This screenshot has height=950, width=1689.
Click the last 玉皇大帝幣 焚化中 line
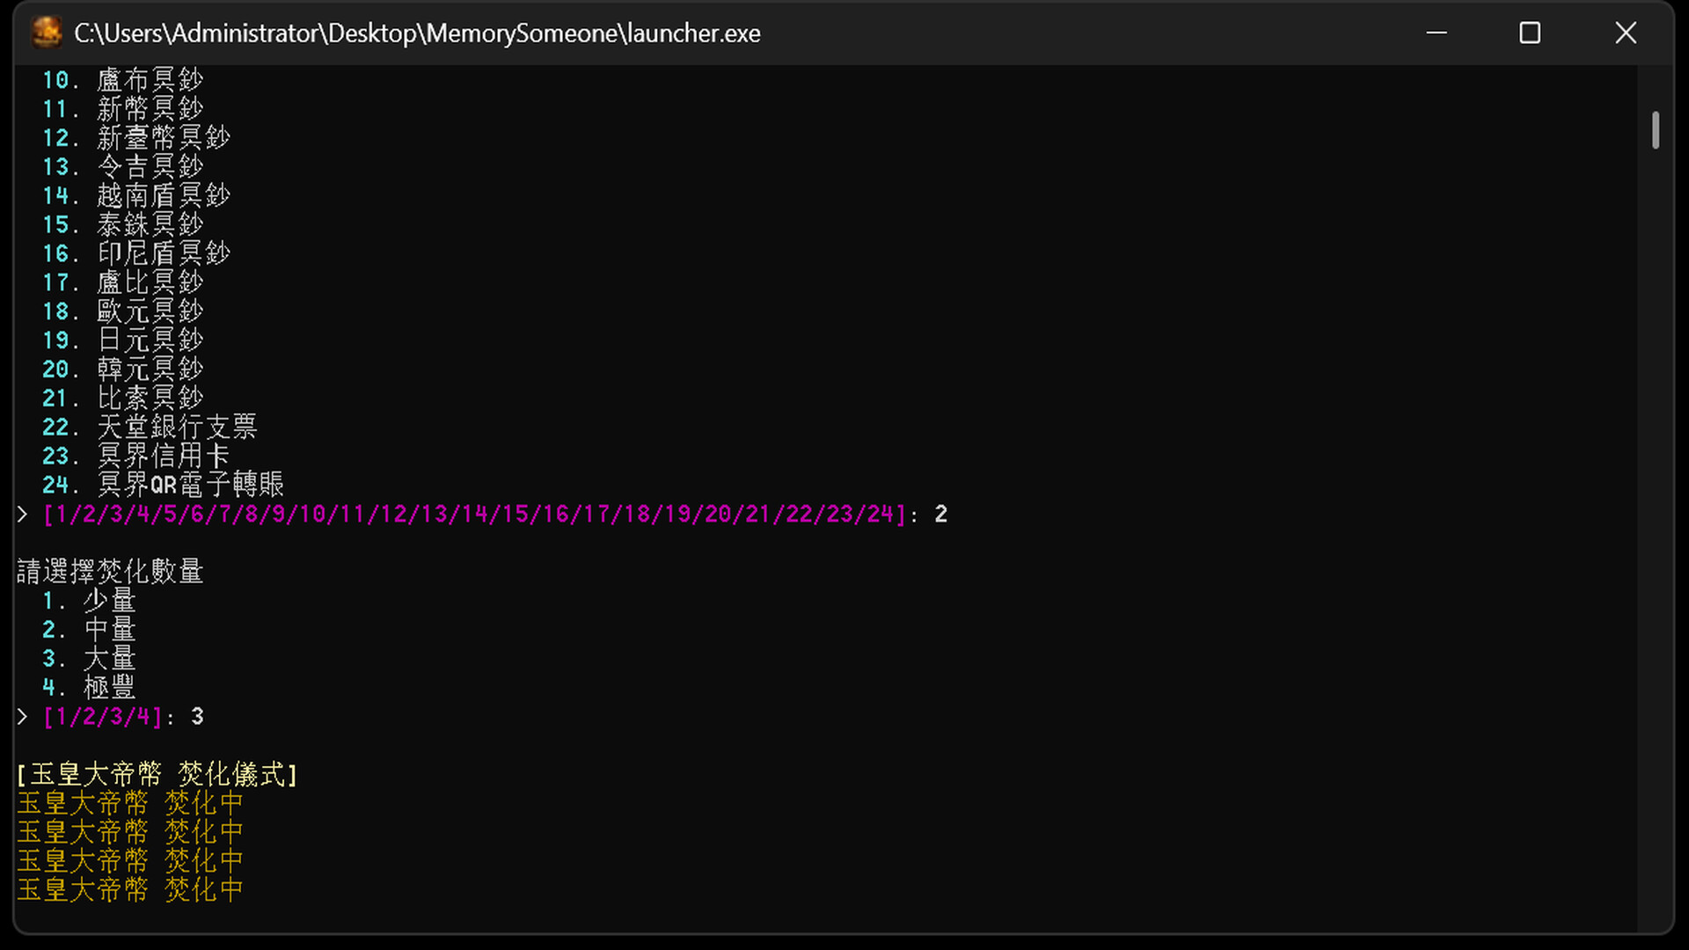[x=130, y=890]
